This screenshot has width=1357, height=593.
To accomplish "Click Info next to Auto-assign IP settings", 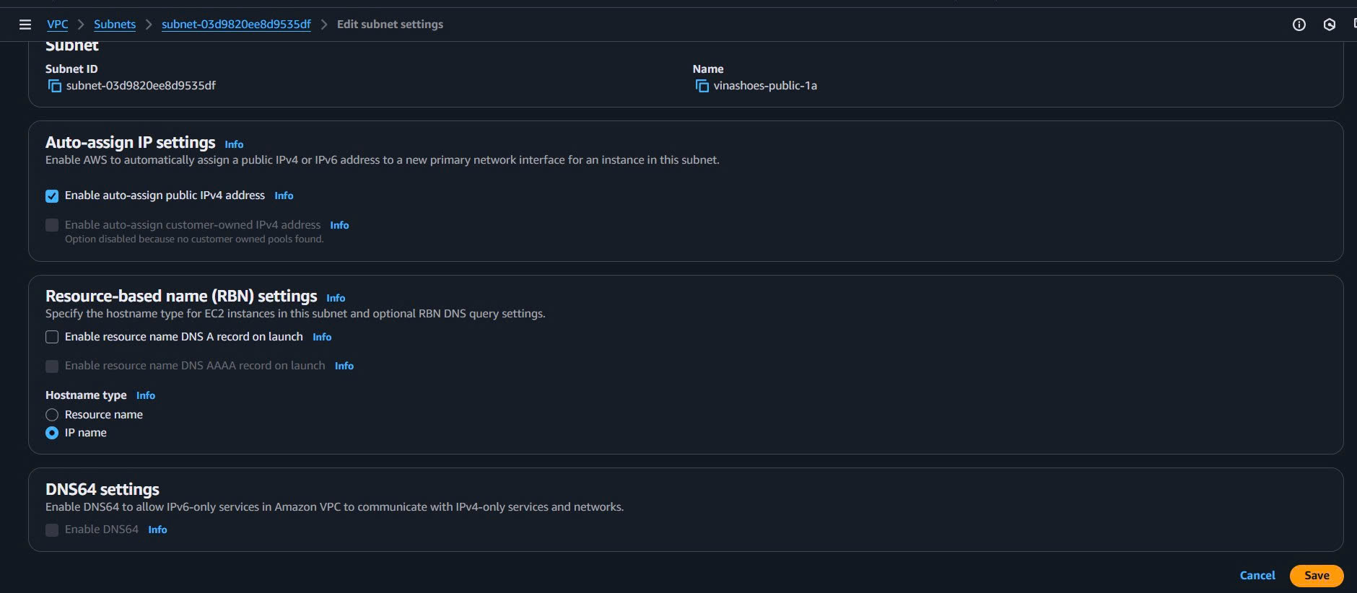I will pos(233,144).
